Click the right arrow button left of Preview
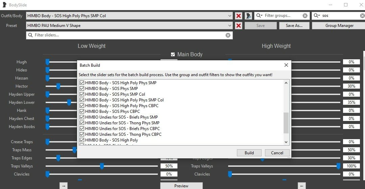The image size is (365, 189). tap(64, 186)
